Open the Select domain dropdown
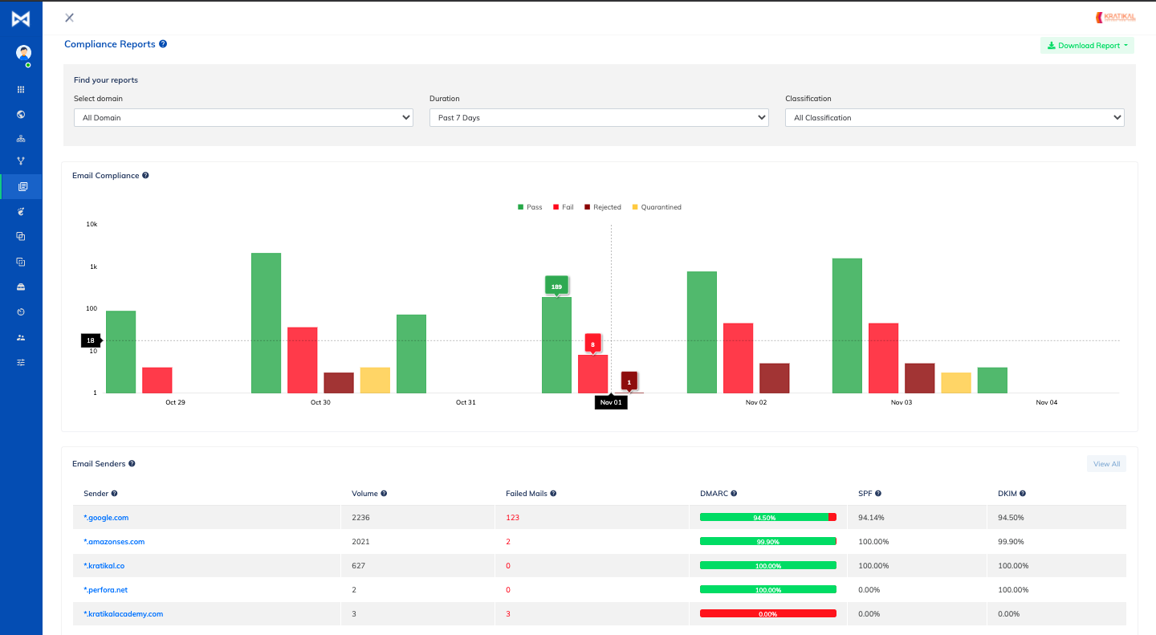 pos(243,118)
